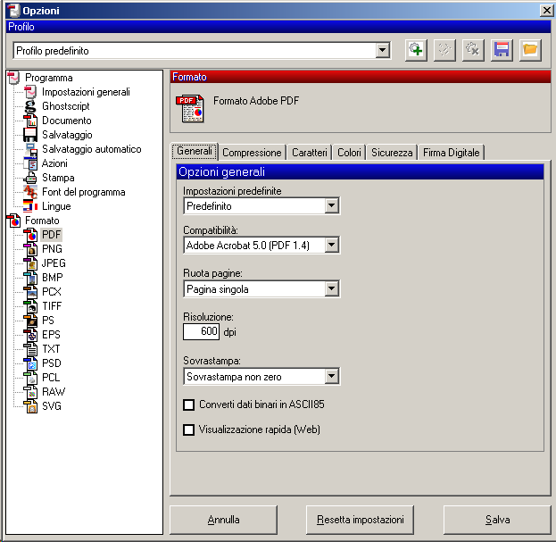Select the SVG format entry
This screenshot has width=556, height=542.
click(52, 406)
